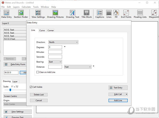Click the Text Entry button
The width and height of the screenshot is (159, 118).
[x=118, y=88]
